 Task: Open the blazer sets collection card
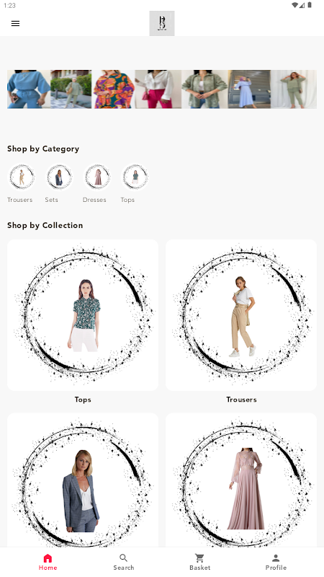(x=83, y=480)
